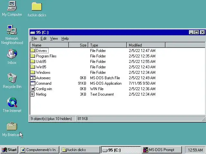Select the Program Files folder name
Image resolution: width=206 pixels, height=154 pixels.
(x=46, y=56)
